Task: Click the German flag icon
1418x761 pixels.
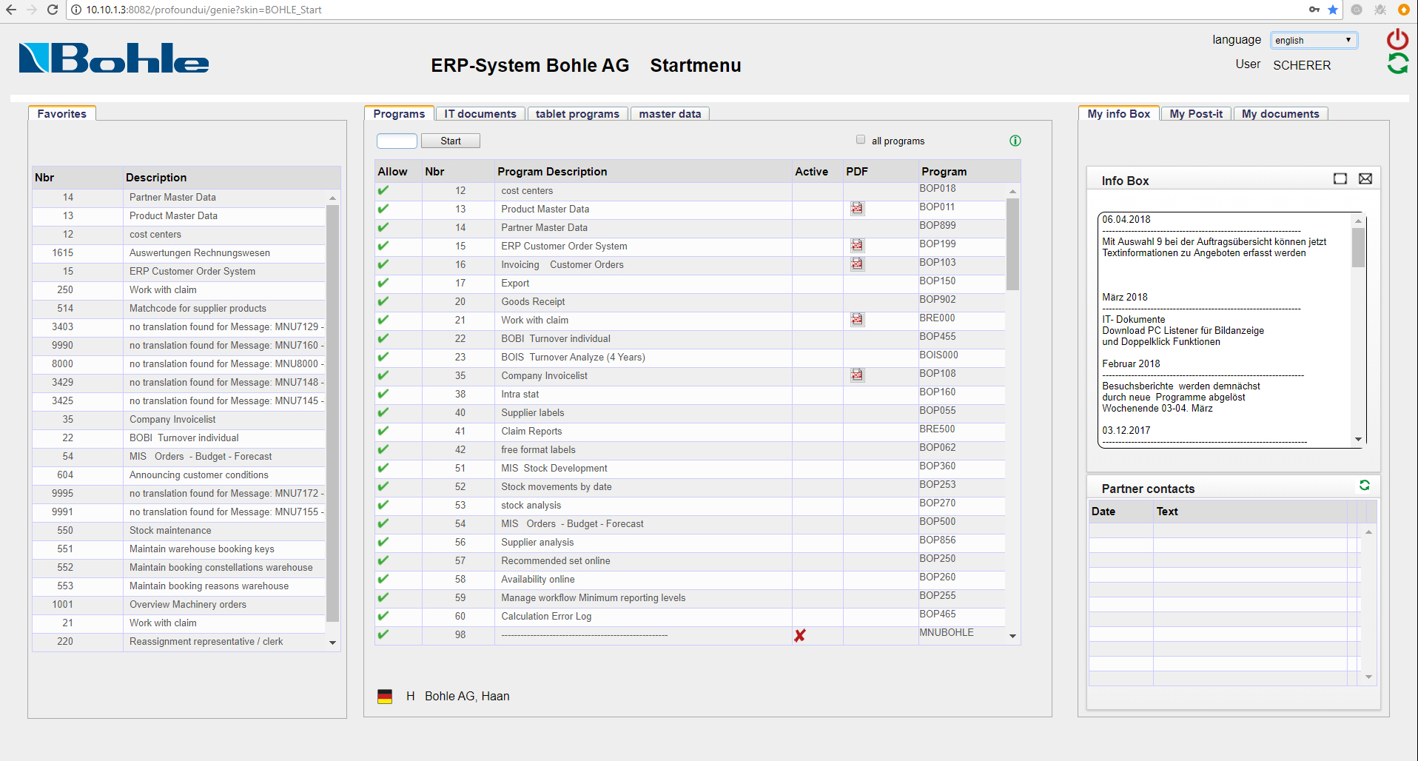Action: pyautogui.click(x=385, y=697)
